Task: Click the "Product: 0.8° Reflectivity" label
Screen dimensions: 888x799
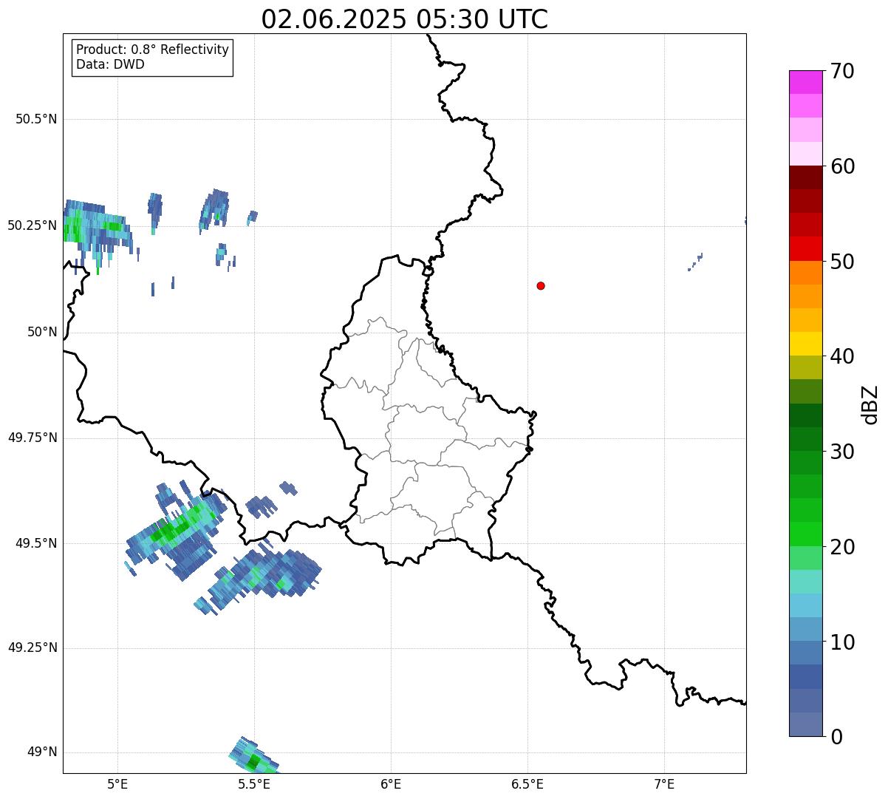Action: tap(153, 50)
